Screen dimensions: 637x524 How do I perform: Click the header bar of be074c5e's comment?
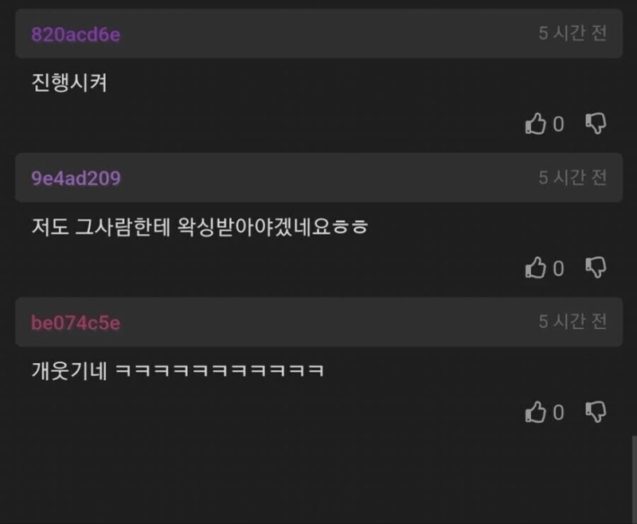pos(319,322)
